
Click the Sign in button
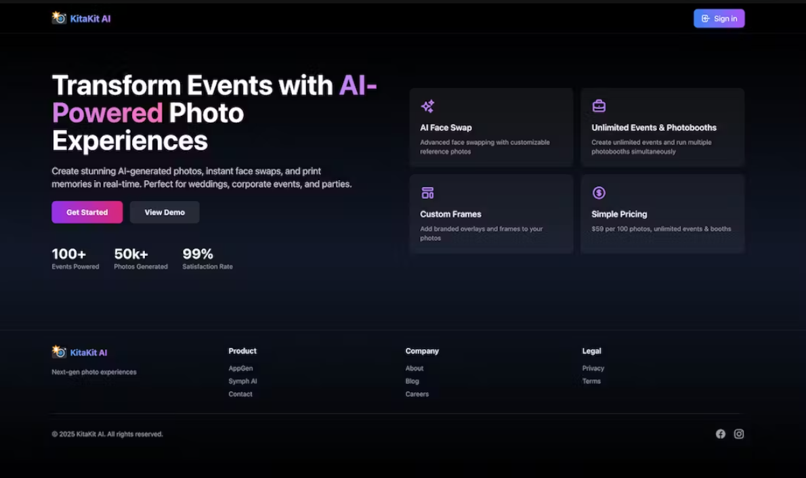[719, 18]
